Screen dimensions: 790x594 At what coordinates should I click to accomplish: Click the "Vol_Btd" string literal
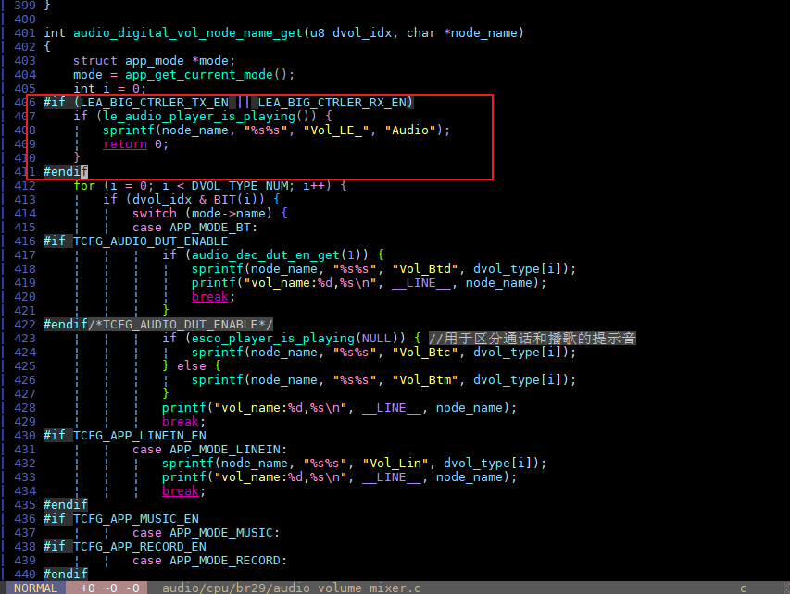tap(425, 269)
